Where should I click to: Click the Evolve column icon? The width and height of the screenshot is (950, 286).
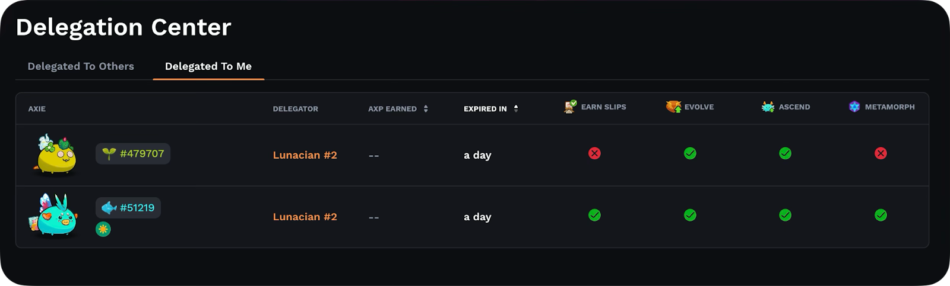click(673, 107)
